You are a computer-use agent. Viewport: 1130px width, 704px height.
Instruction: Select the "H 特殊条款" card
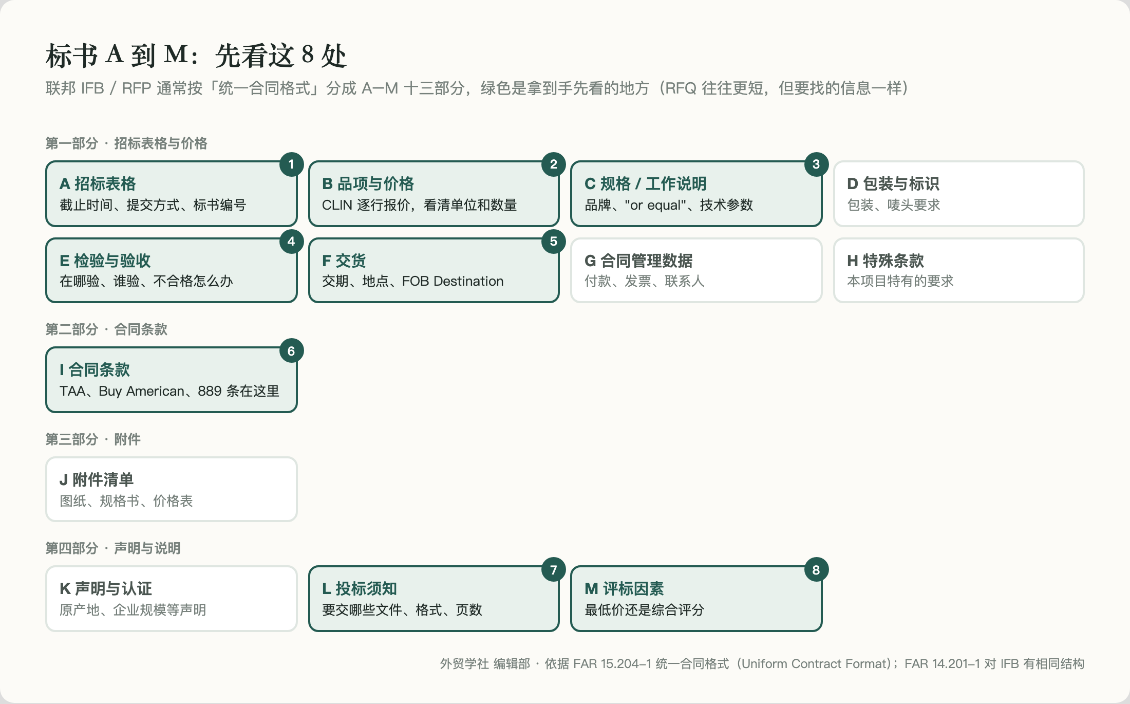tap(959, 270)
